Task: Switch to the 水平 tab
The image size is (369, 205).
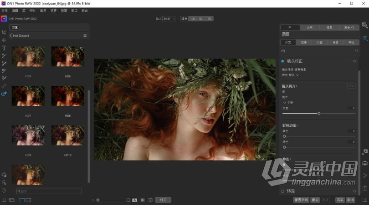Action: (x=310, y=27)
